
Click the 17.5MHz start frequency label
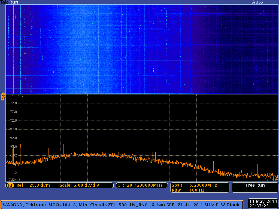(x=14, y=180)
